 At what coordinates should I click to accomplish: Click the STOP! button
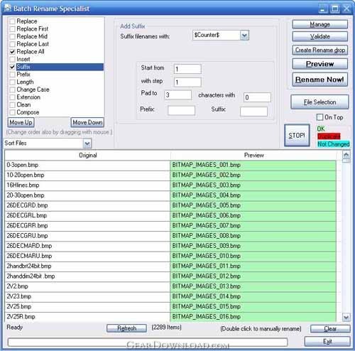coord(297,135)
